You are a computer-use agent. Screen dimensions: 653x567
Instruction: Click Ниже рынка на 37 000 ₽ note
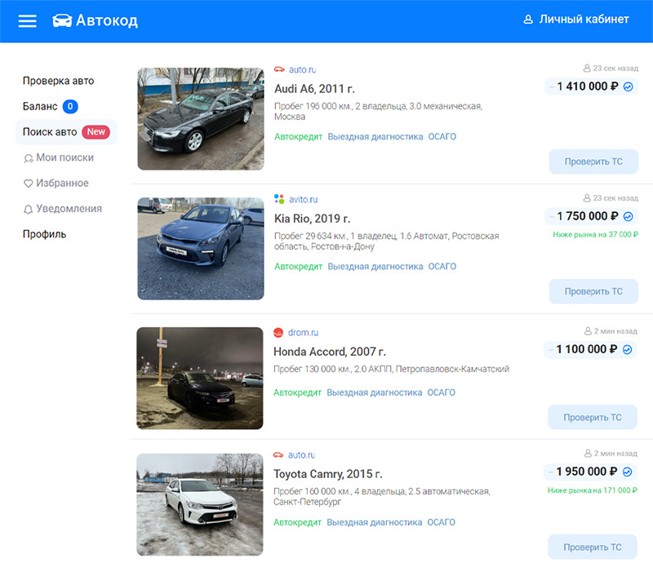click(x=596, y=235)
